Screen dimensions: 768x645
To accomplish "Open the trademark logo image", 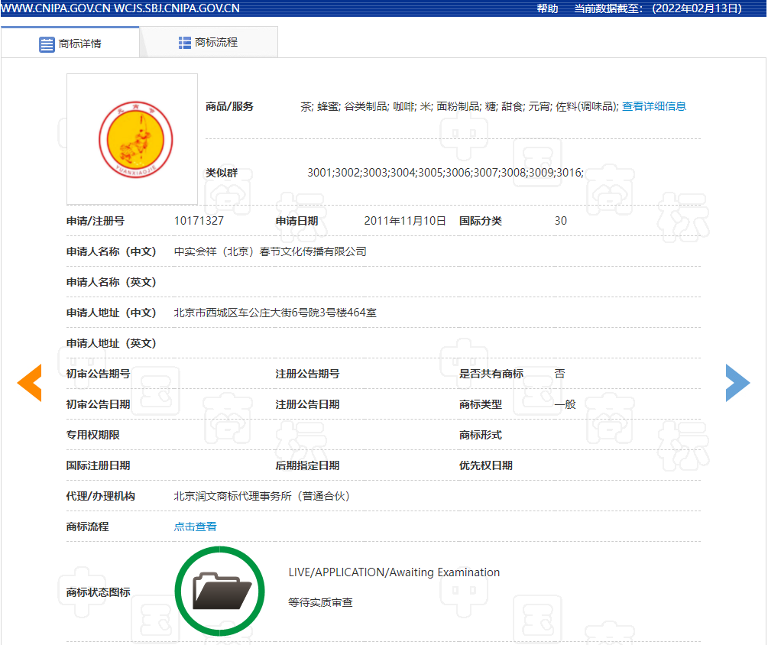I will [132, 139].
